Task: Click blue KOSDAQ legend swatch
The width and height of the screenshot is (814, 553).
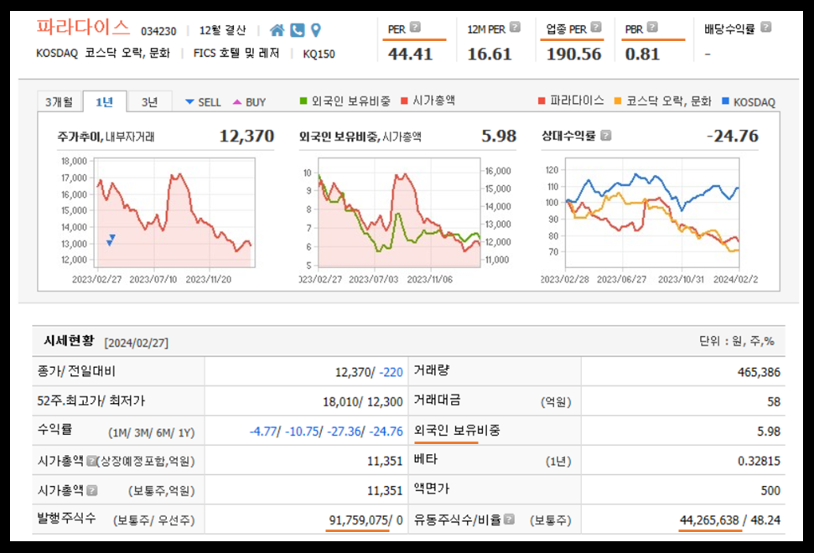Action: (x=726, y=101)
